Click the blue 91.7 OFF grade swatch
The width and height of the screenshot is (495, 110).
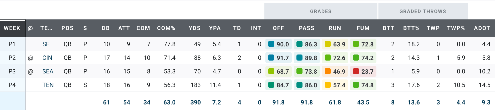[x=271, y=58]
